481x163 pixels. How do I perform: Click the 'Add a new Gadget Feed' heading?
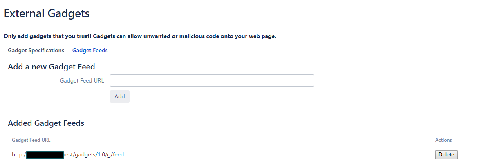click(x=51, y=67)
